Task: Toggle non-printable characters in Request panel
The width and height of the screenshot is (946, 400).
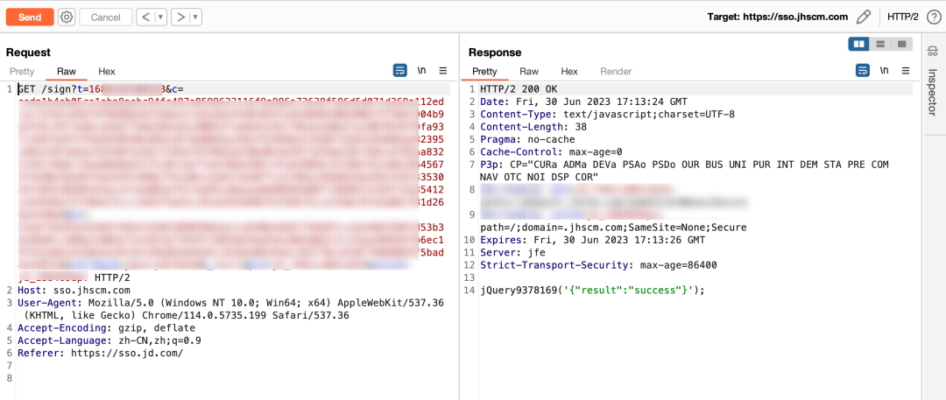Action: (421, 71)
